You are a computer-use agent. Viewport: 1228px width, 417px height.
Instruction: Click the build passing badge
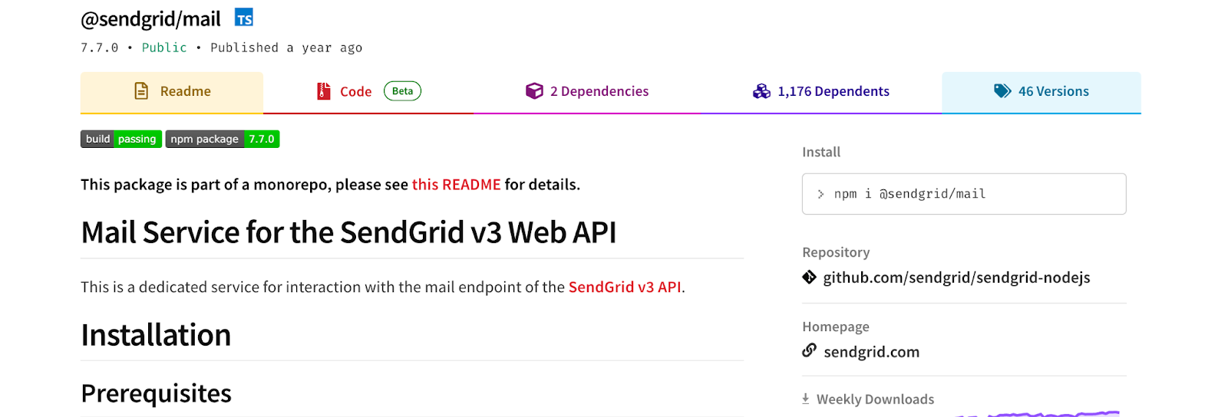tap(121, 139)
